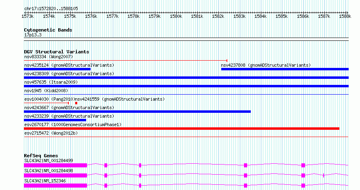Open transcript SLC43A2|NM_152346 label
This screenshot has width=360, height=190.
[x=45, y=181]
